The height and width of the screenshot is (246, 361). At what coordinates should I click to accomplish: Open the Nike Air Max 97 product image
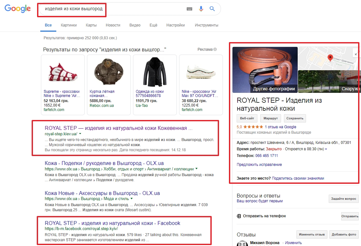coord(201,72)
